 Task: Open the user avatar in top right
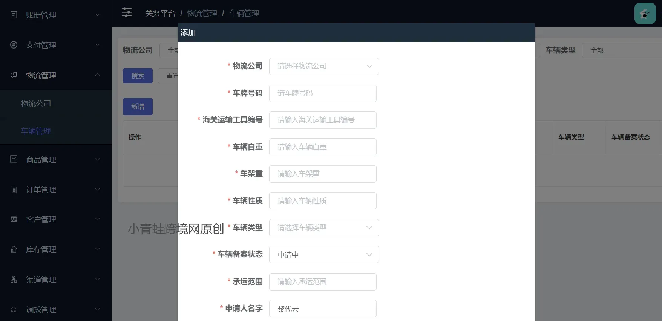click(645, 14)
